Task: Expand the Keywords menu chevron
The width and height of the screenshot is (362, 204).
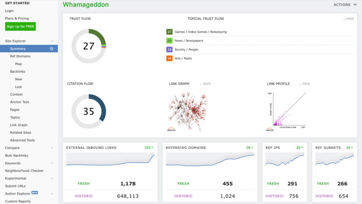Action: point(52,163)
